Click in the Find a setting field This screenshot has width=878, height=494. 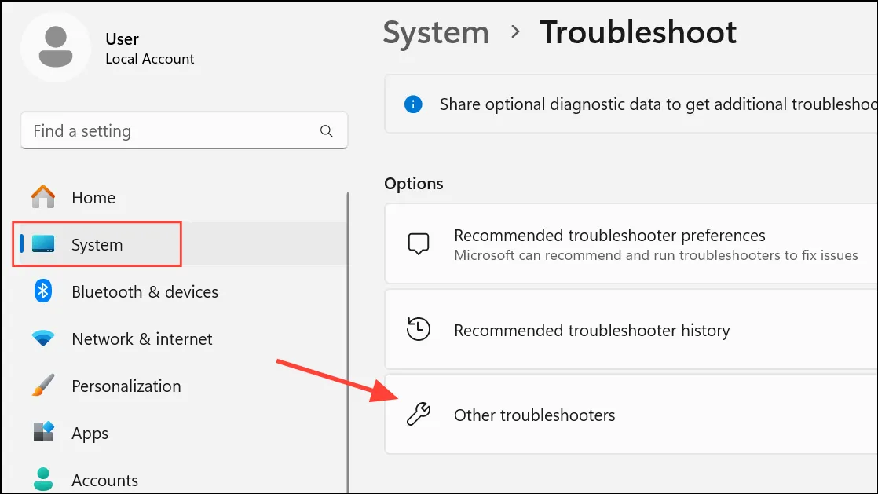click(185, 130)
